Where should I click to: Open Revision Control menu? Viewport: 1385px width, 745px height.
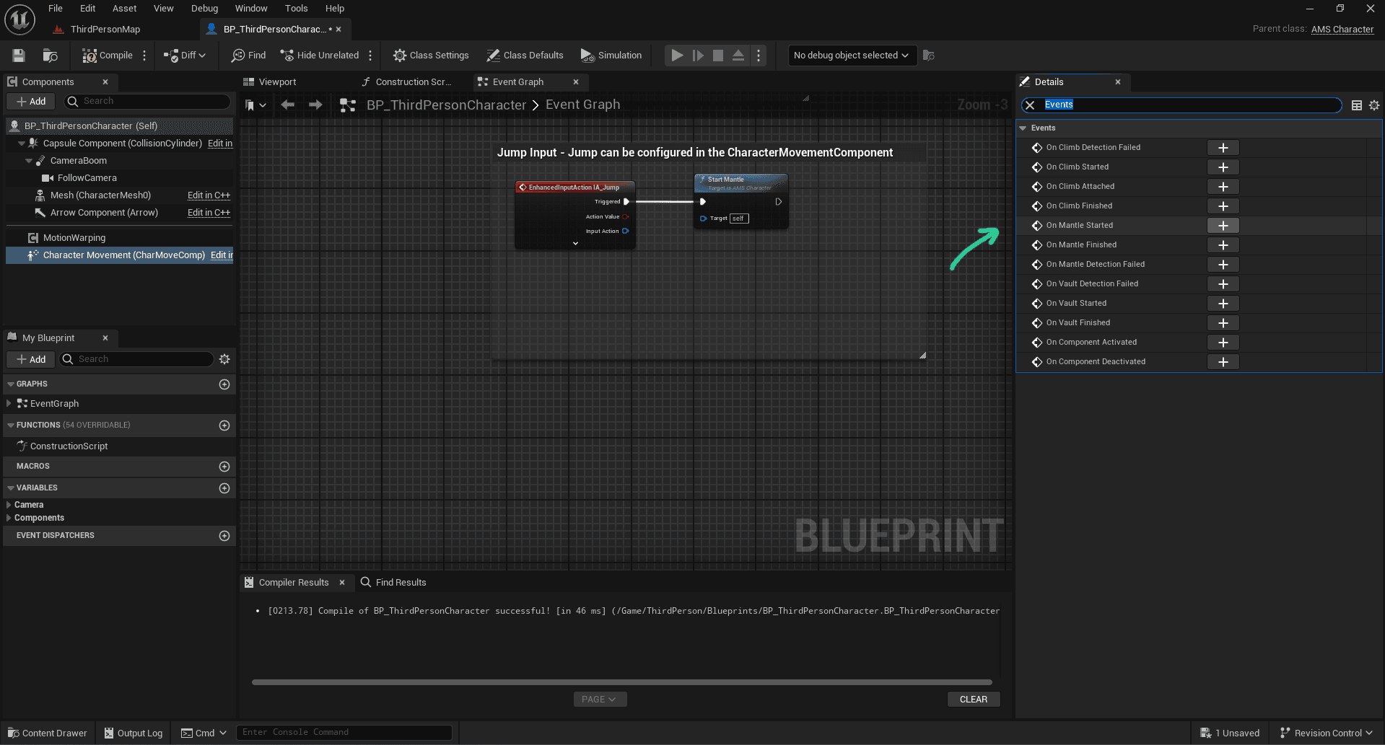pos(1326,733)
